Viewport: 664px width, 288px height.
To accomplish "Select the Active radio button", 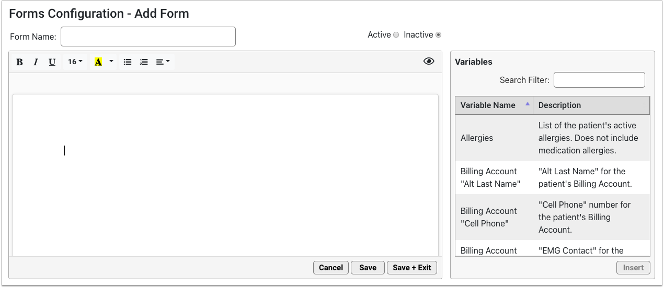I will coord(396,35).
